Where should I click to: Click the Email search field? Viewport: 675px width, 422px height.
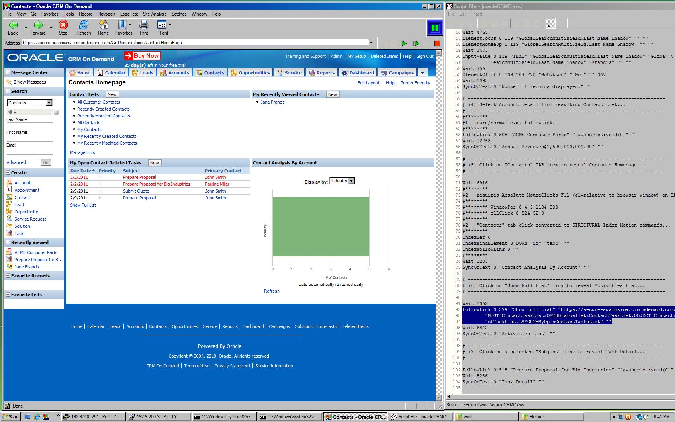[x=30, y=152]
